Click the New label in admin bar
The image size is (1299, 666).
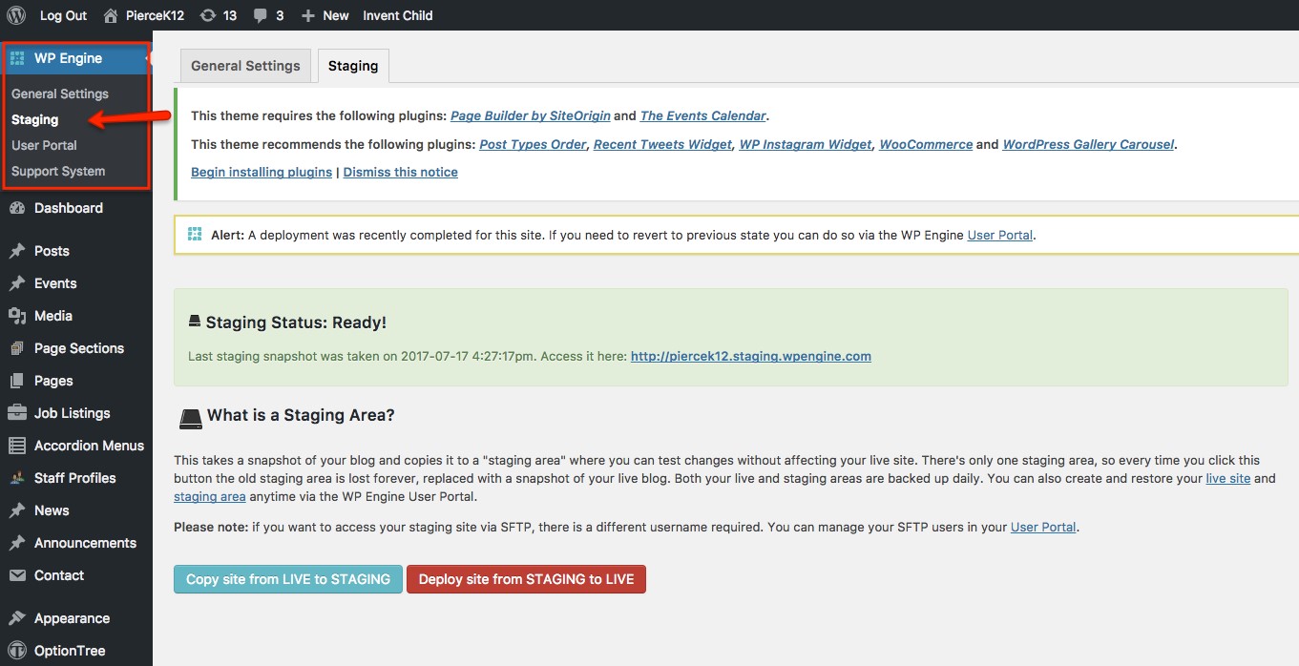point(336,15)
